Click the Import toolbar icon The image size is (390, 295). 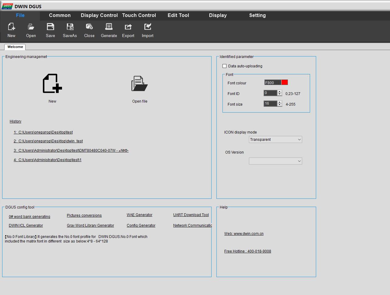[148, 27]
